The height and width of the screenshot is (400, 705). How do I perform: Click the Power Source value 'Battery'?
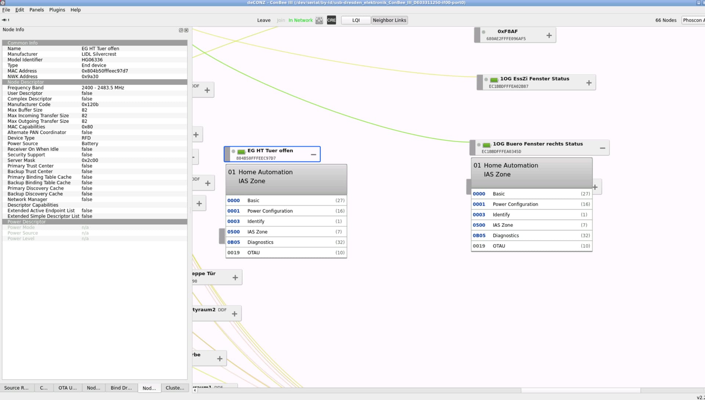pos(90,144)
